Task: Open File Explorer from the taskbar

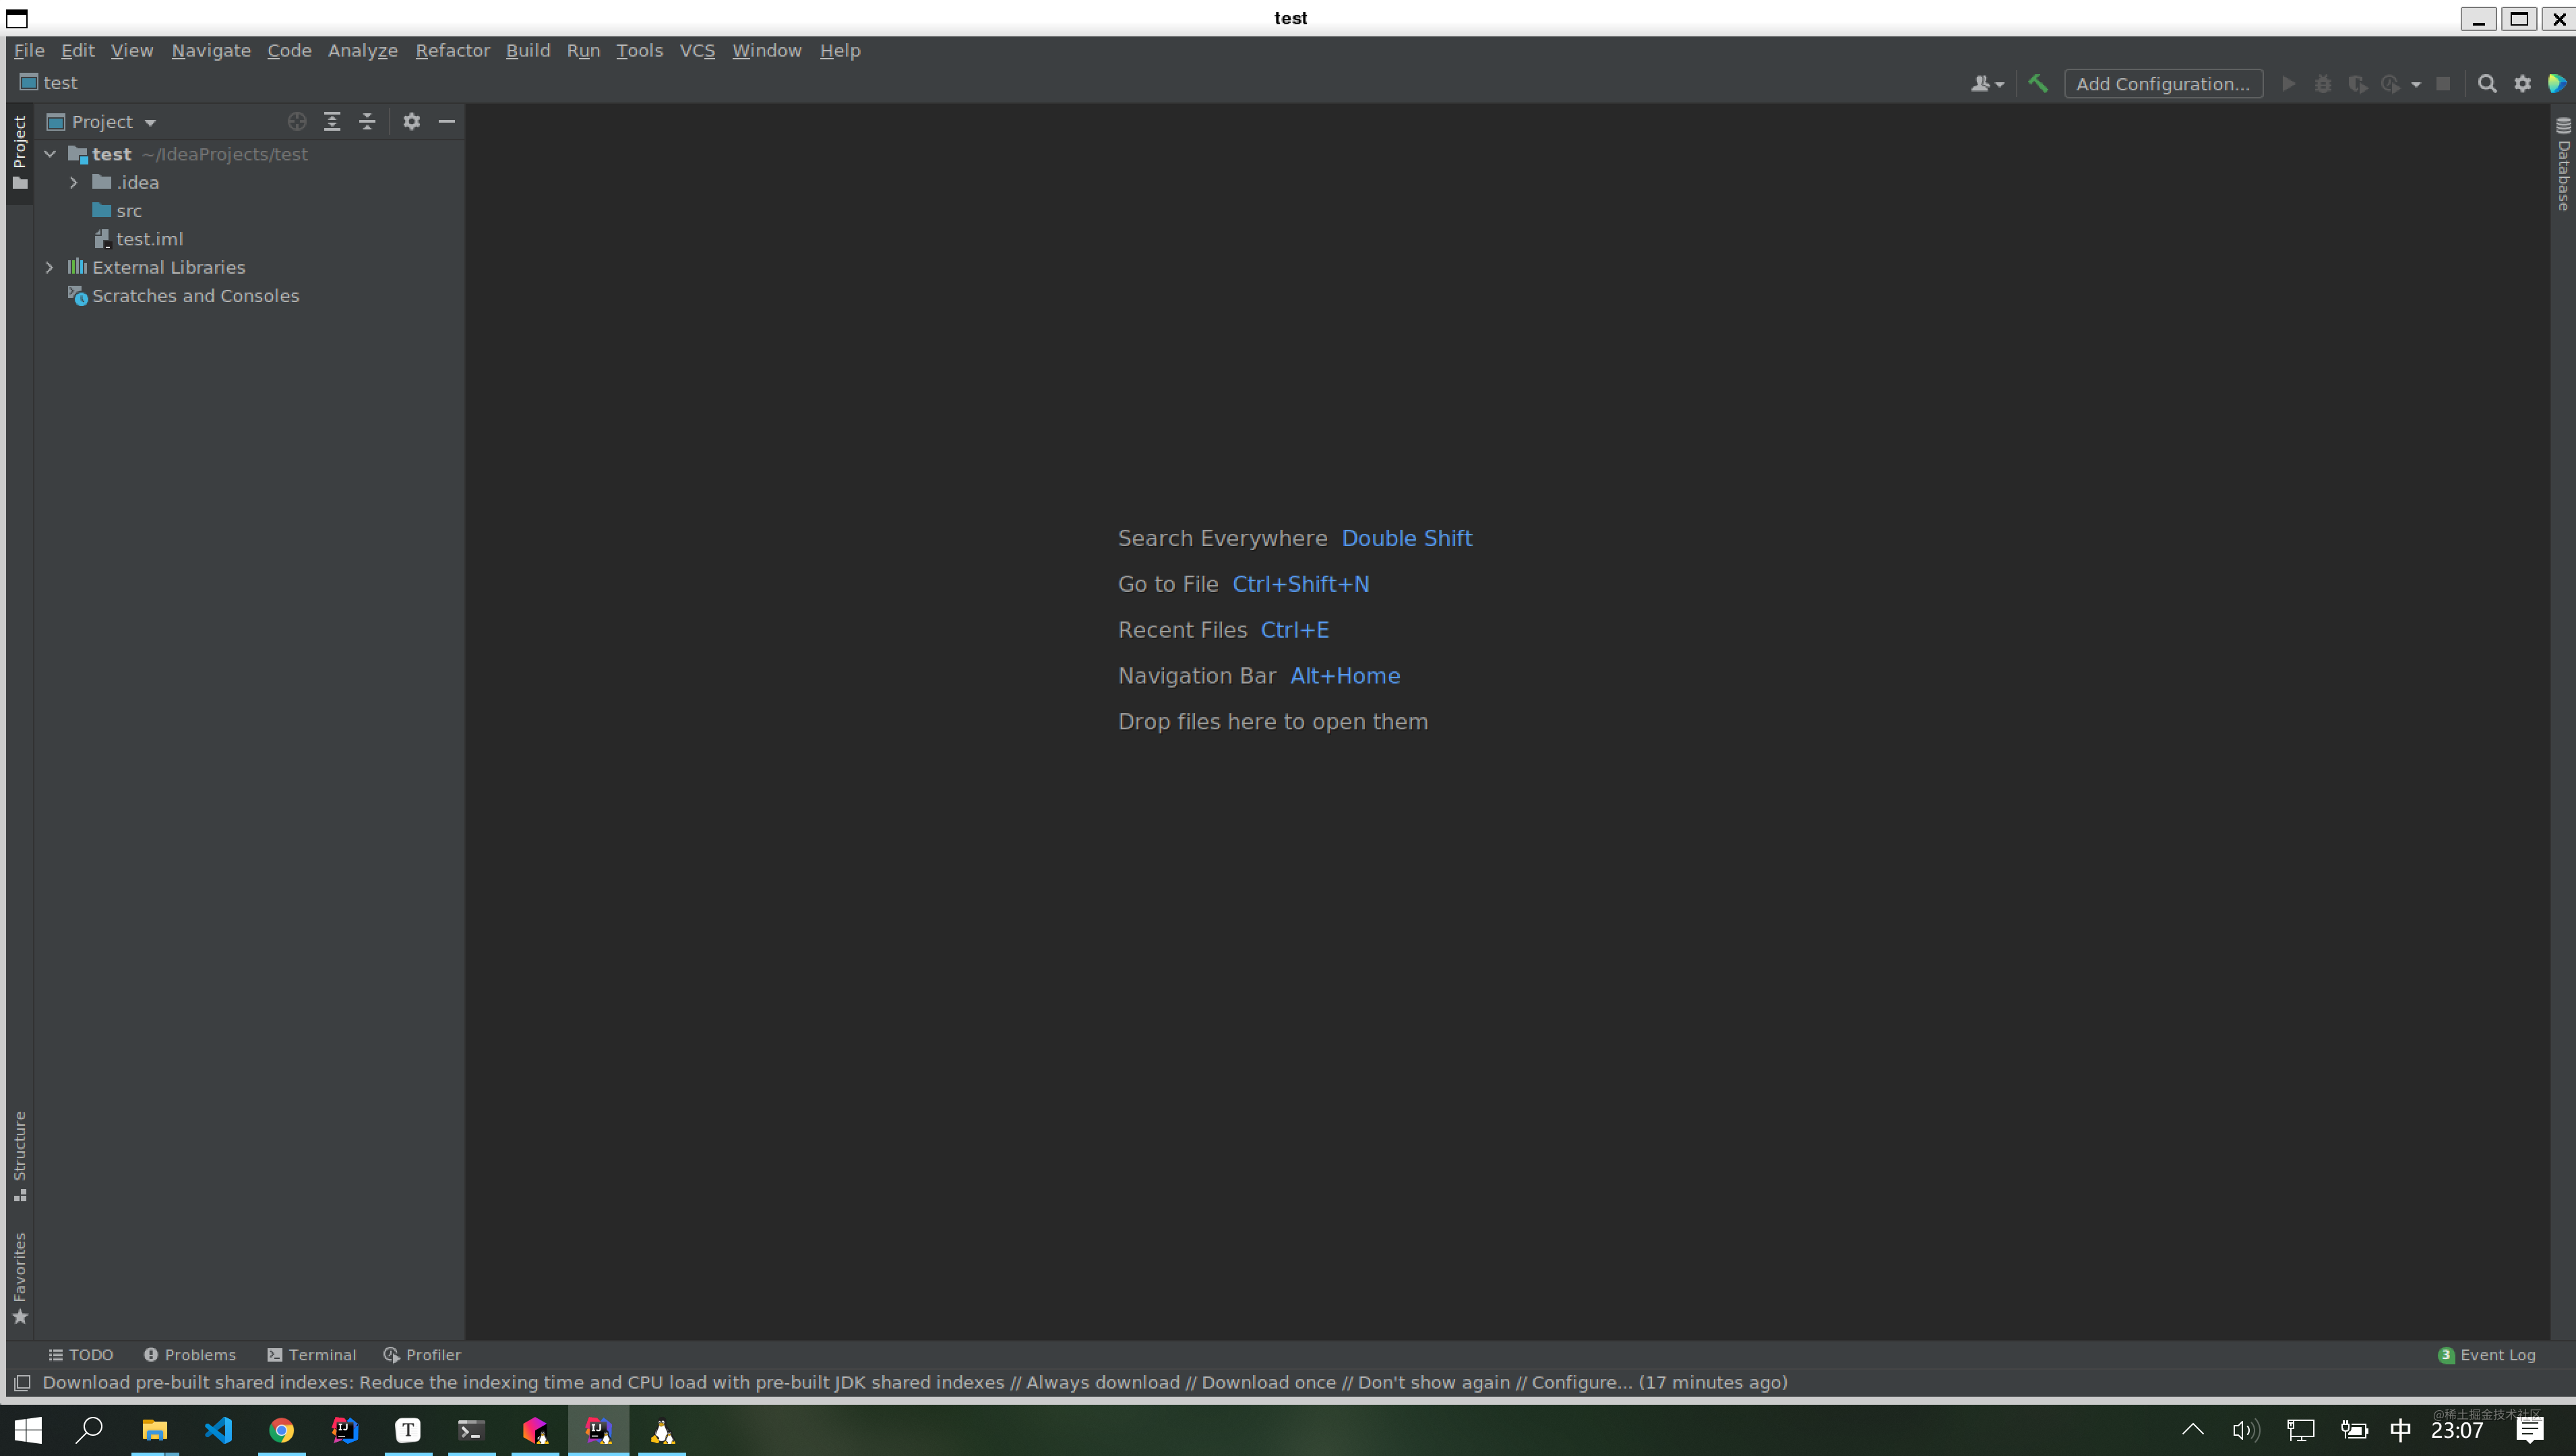Action: click(x=154, y=1430)
